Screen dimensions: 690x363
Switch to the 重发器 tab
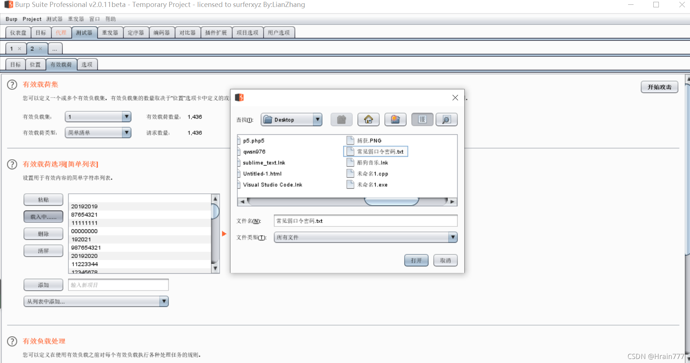tap(110, 33)
